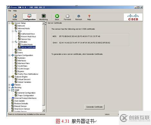Click the Cisco logo
The image size is (151, 125).
[133, 17]
